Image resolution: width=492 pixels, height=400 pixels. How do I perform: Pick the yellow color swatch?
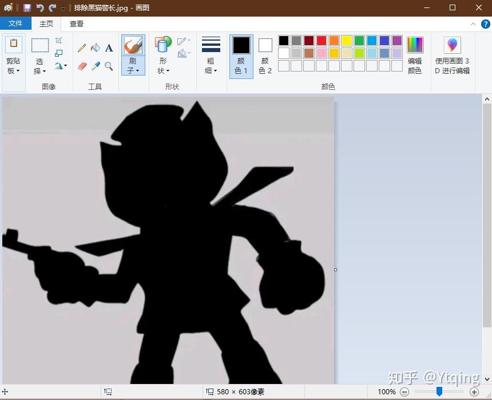coord(347,41)
